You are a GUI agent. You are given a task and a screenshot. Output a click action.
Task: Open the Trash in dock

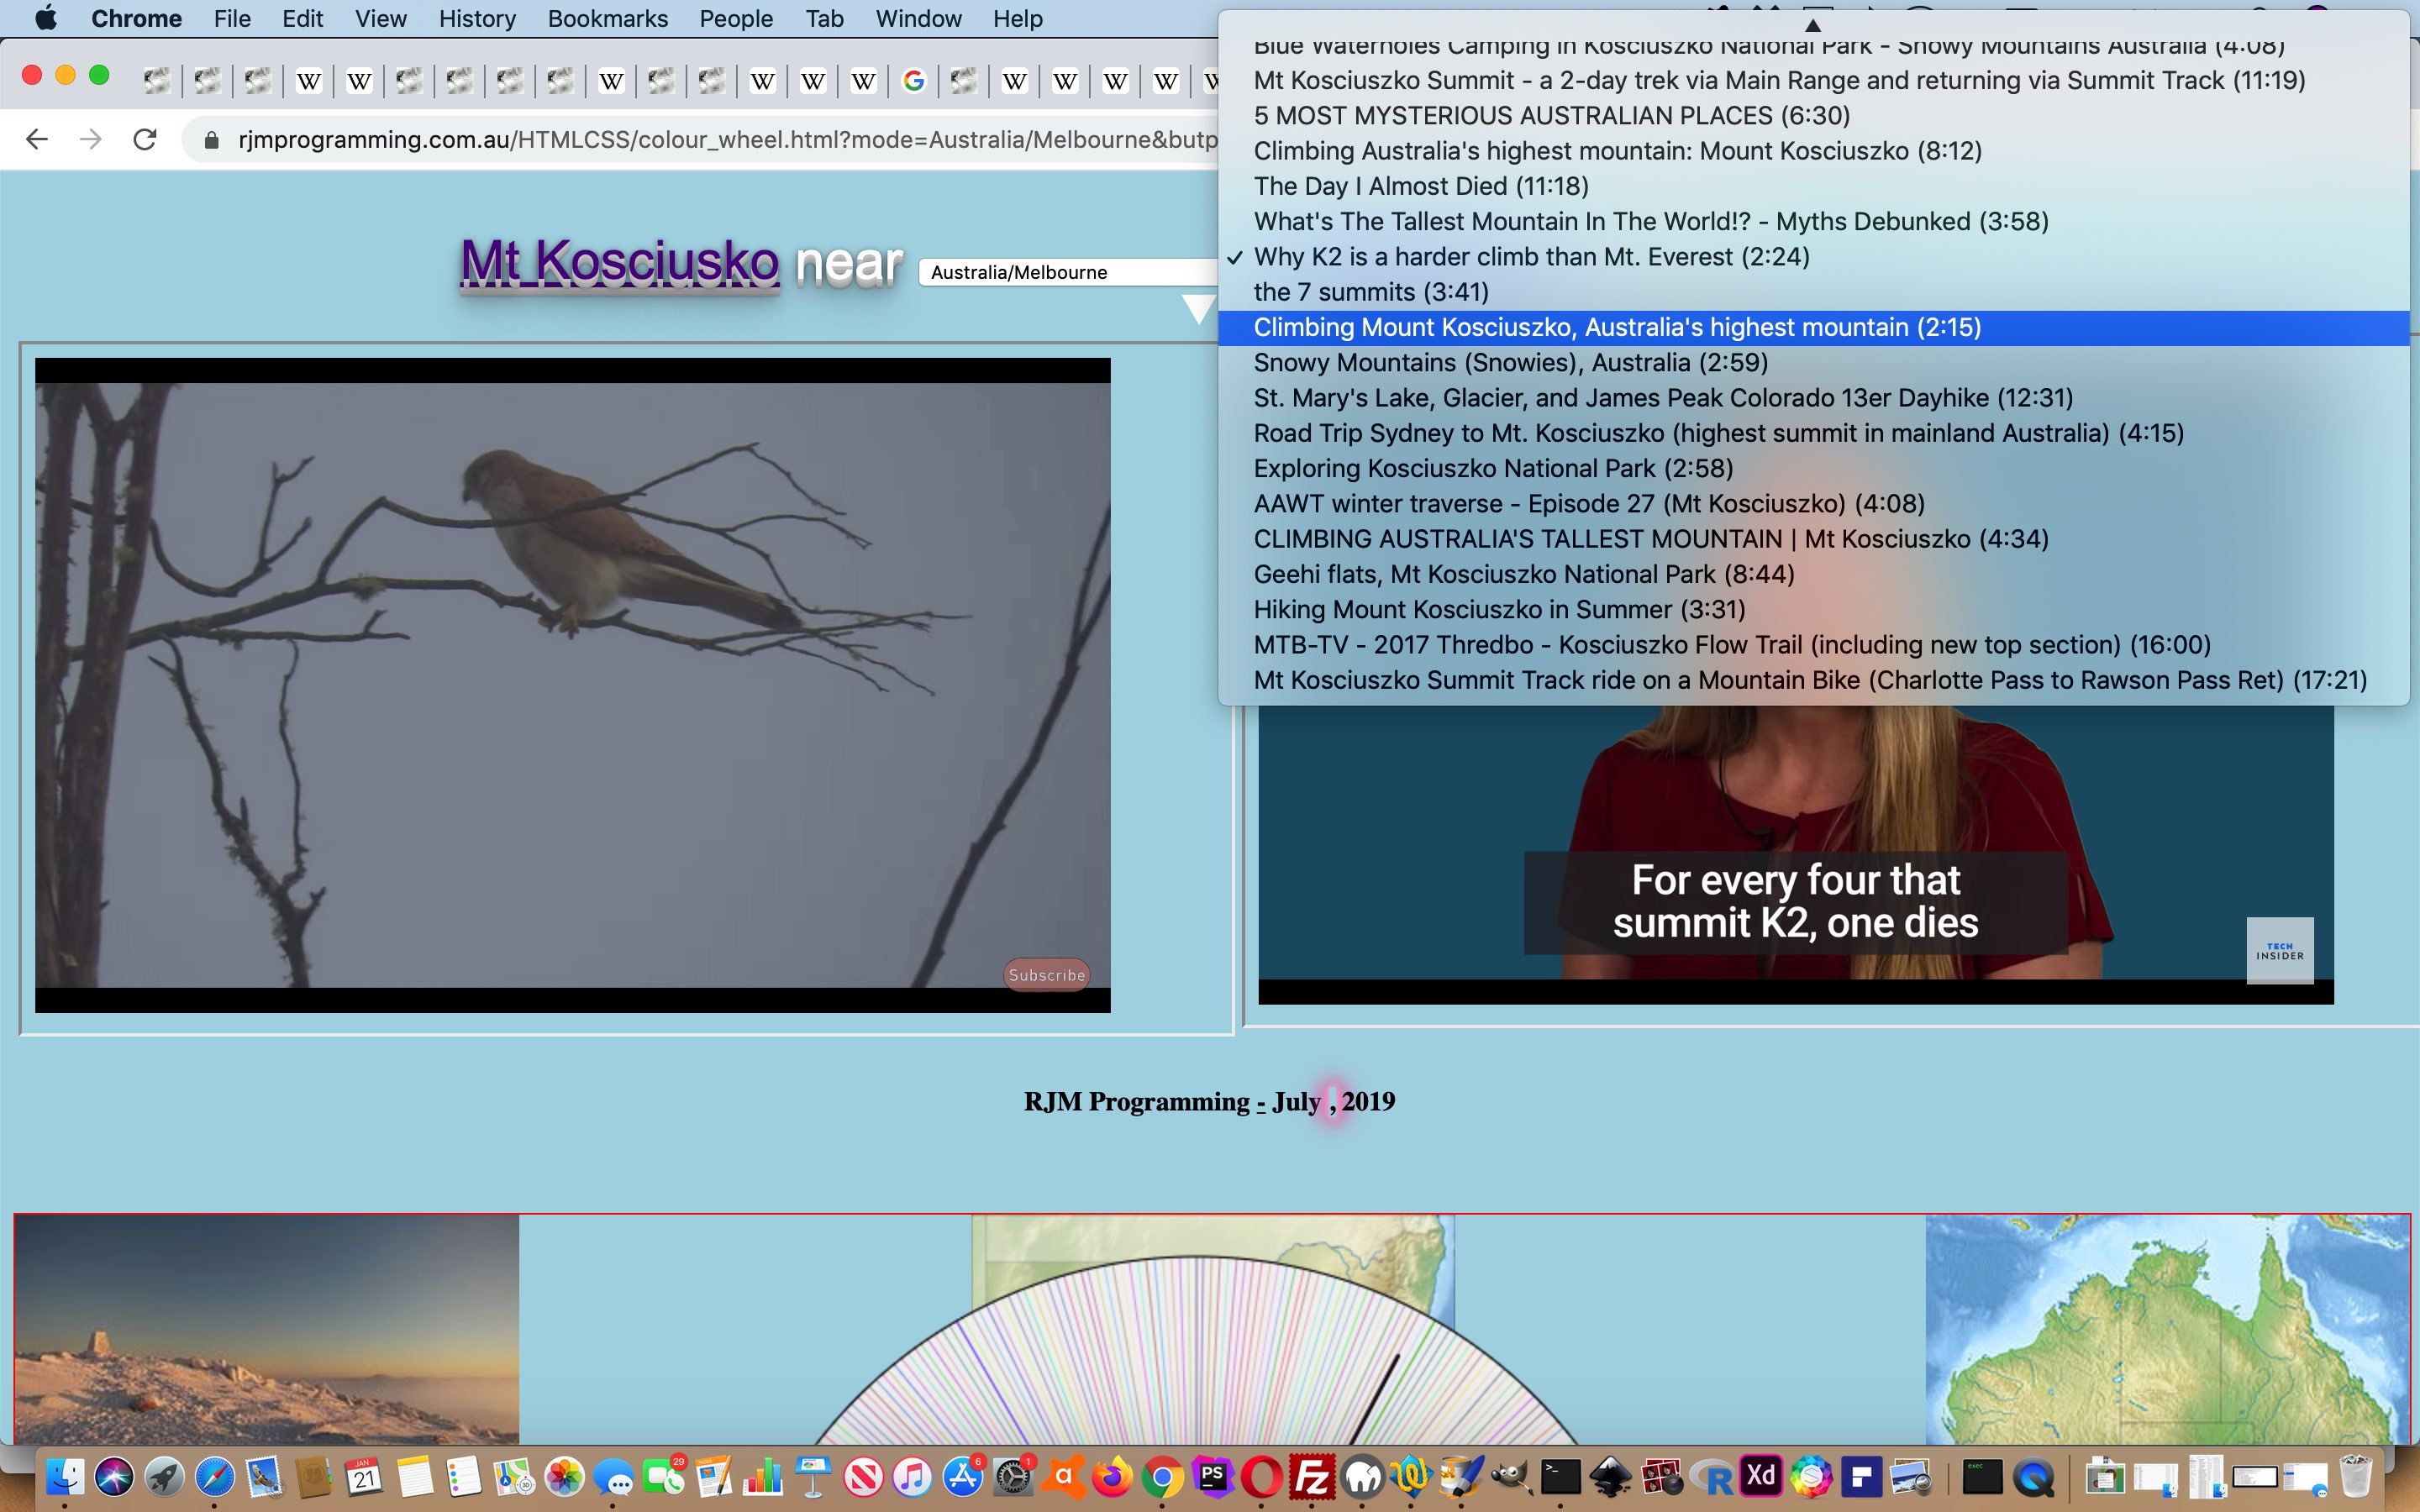coord(2355,1476)
